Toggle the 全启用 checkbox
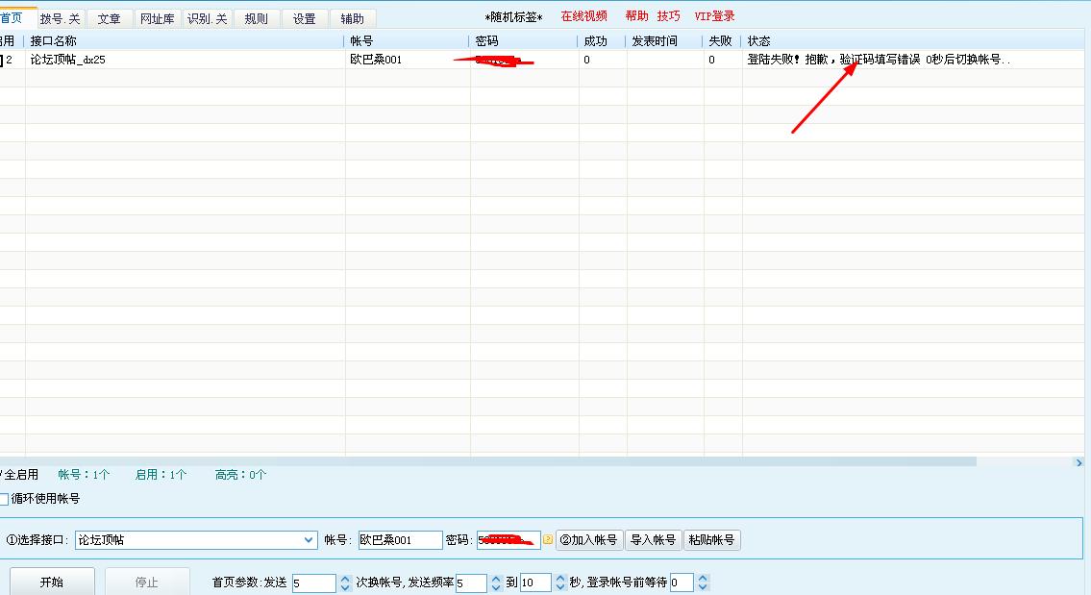Screen dimensions: 1091x595 coord(2,475)
